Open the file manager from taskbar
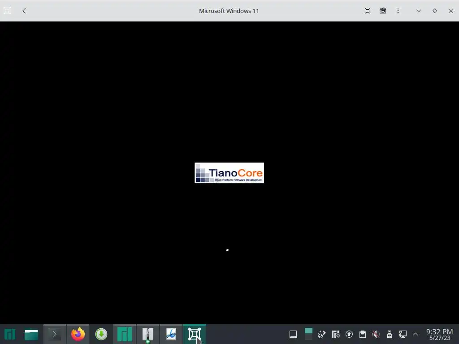 (31, 334)
